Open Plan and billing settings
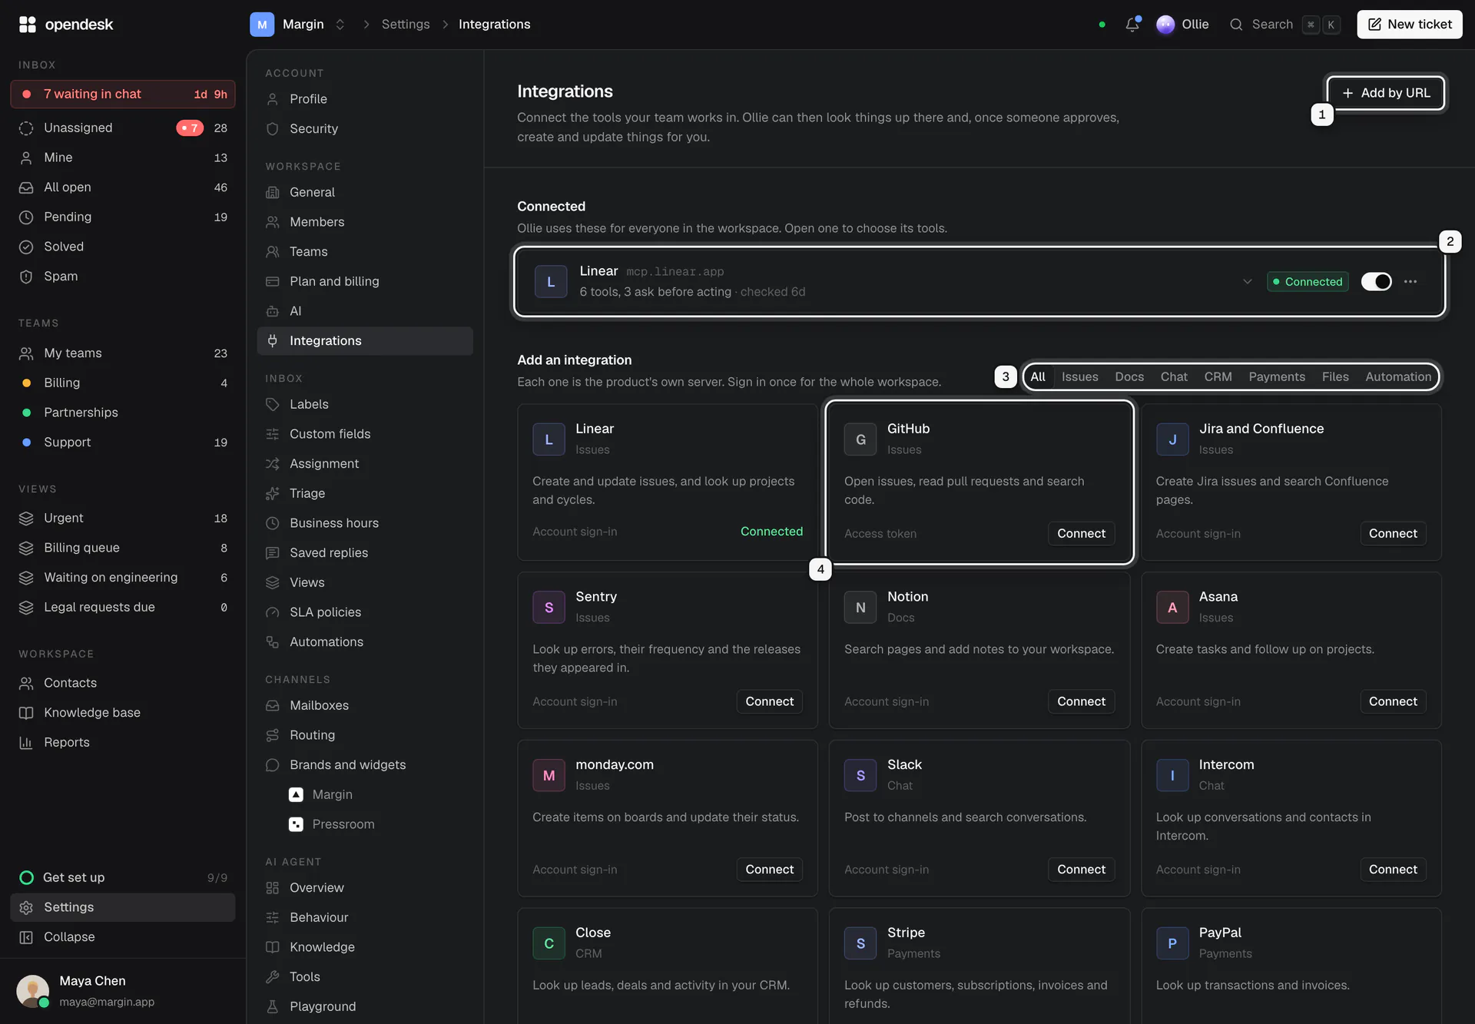The width and height of the screenshot is (1475, 1024). pos(365,282)
